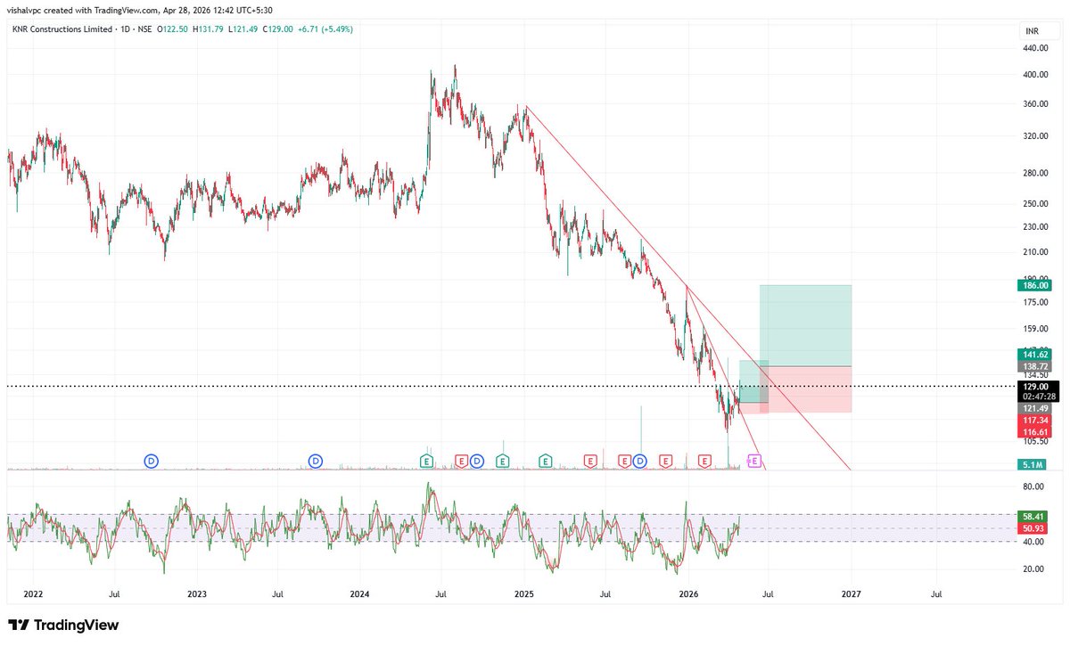The width and height of the screenshot is (1070, 646).
Task: Click the 80.00 RSI axis label
Action: click(x=1033, y=487)
